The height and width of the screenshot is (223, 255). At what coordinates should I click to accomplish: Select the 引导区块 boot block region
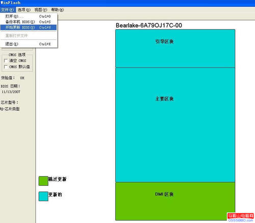(175, 48)
